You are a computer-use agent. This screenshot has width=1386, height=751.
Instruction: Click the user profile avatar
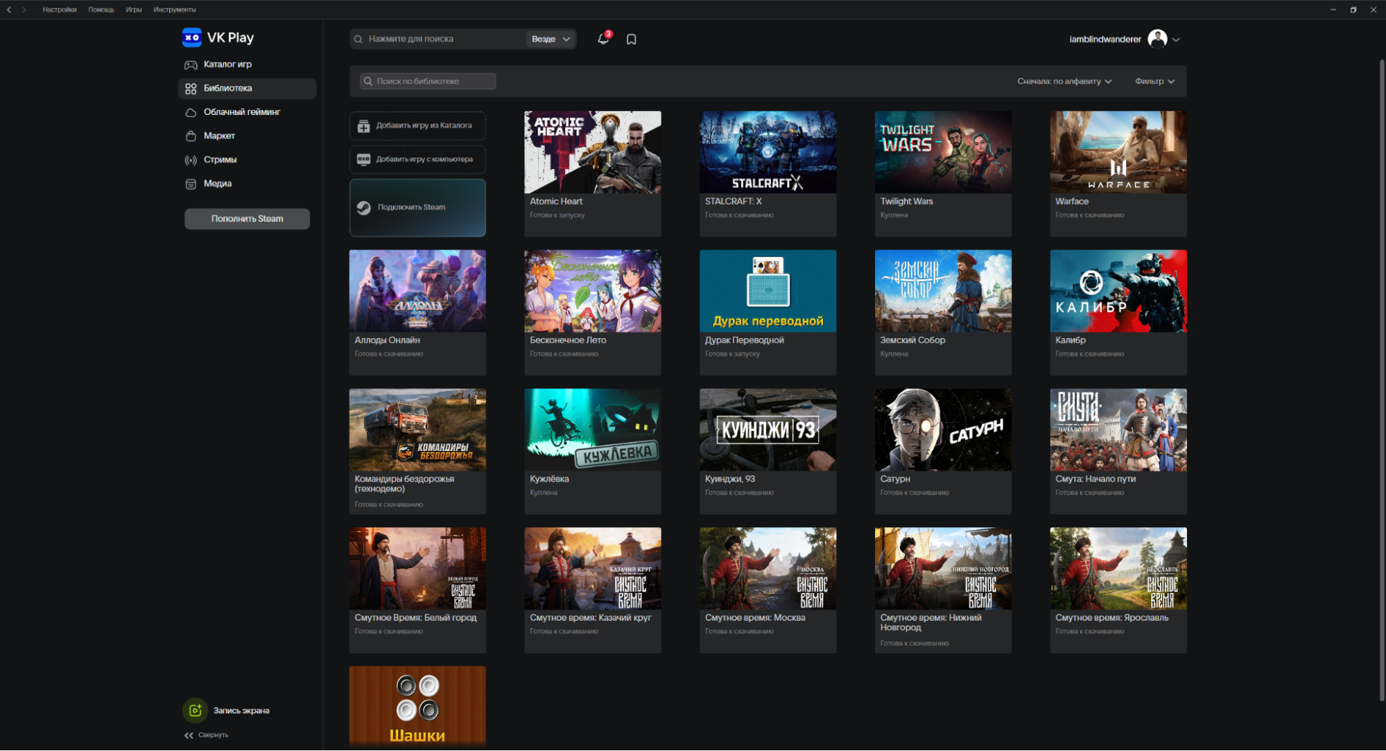[x=1157, y=39]
